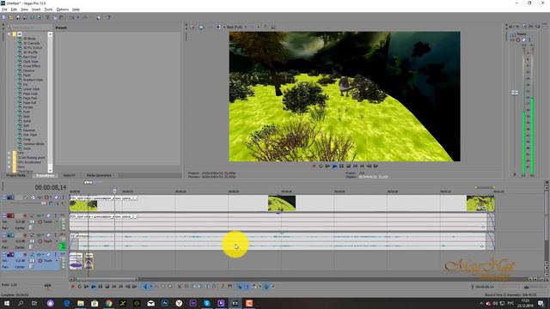The height and width of the screenshot is (309, 550).
Task: Select the video clip thumbnail at timeline end
Action: [x=480, y=203]
